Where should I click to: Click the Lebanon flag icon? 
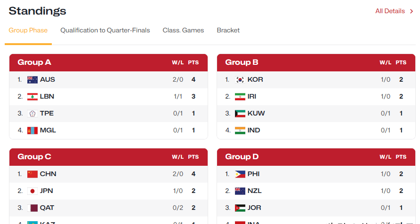32,96
